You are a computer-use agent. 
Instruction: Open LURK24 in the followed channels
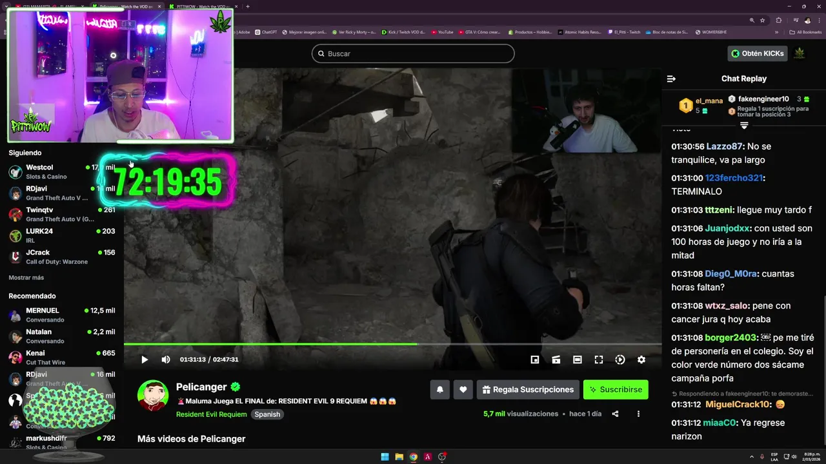(62, 235)
